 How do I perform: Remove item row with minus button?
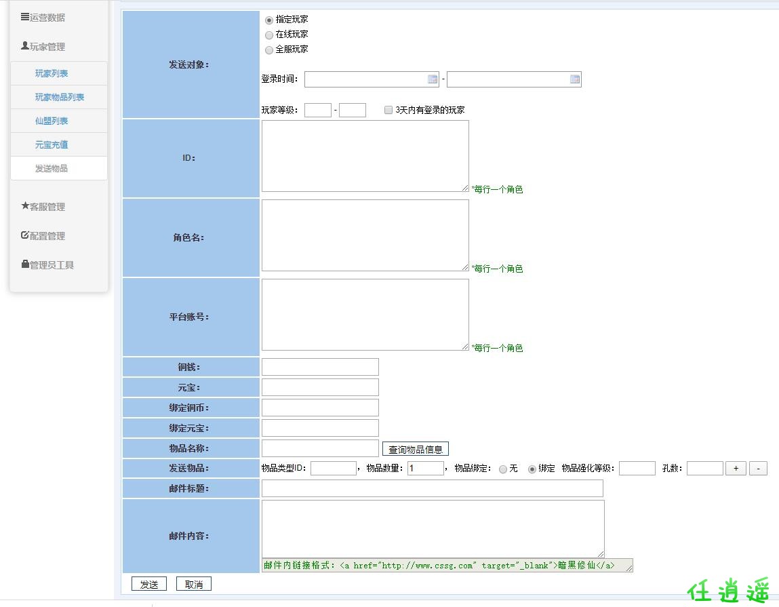point(758,468)
